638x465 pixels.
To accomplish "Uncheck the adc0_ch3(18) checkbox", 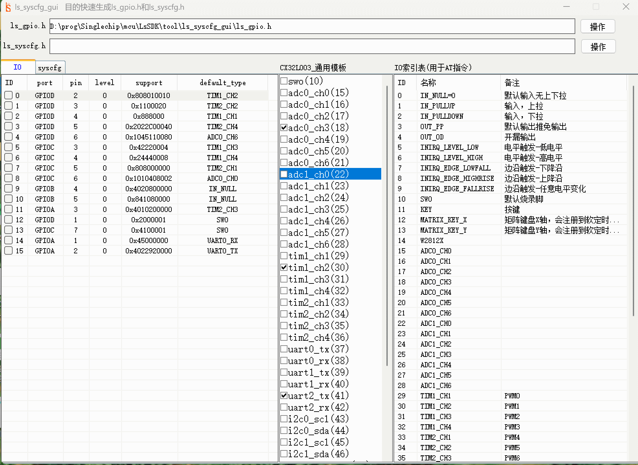I will [x=284, y=127].
